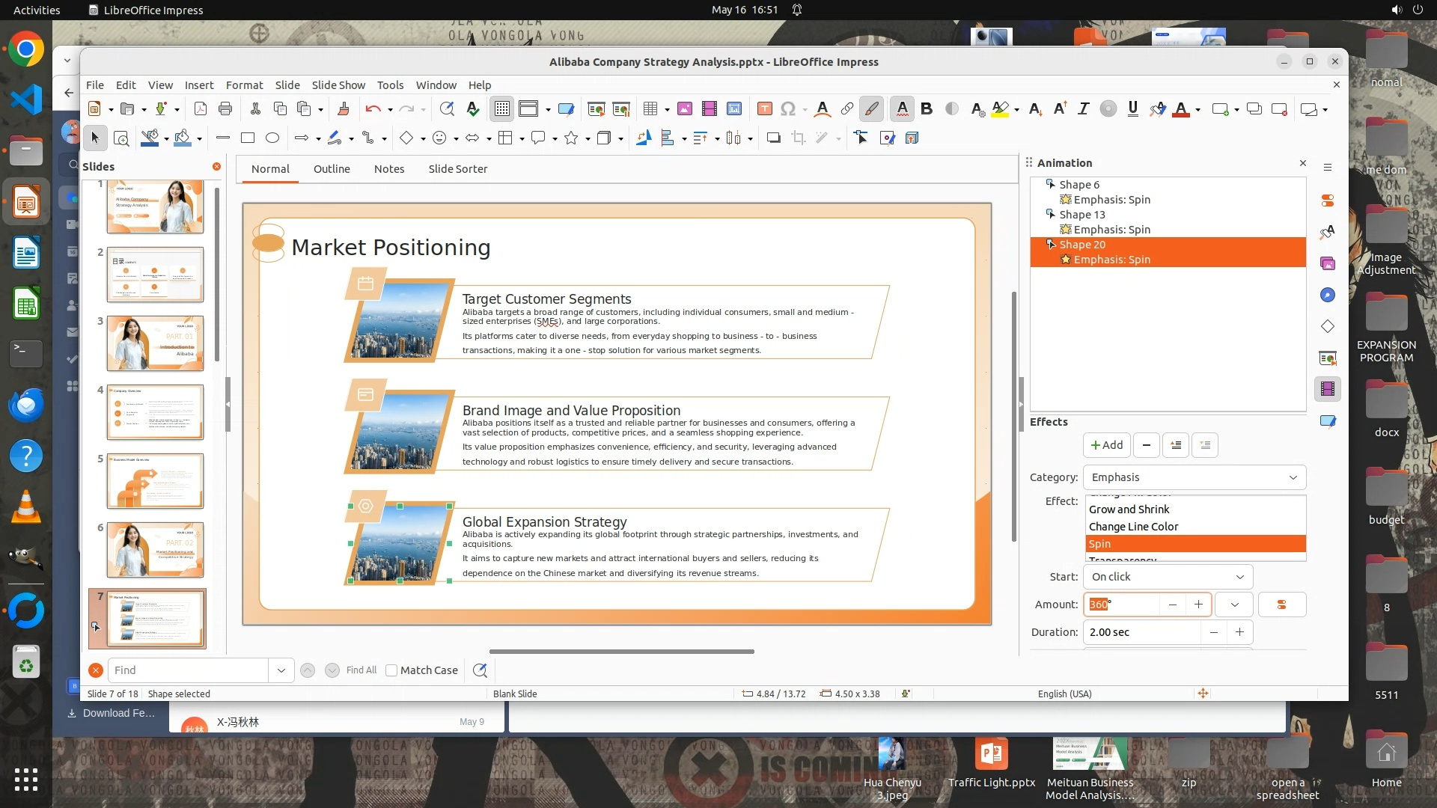Screen dimensions: 1437x808
Task: Click the Rotate tool icon
Action: (x=643, y=138)
